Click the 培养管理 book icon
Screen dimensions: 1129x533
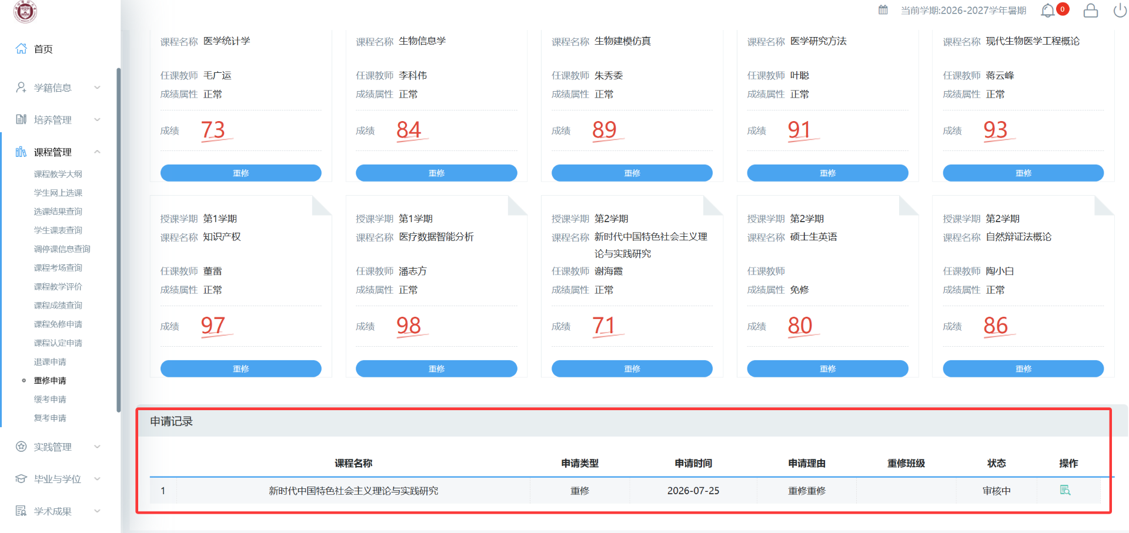coord(21,119)
